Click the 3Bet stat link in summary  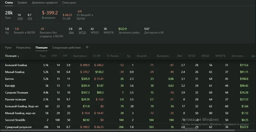click(x=71, y=32)
